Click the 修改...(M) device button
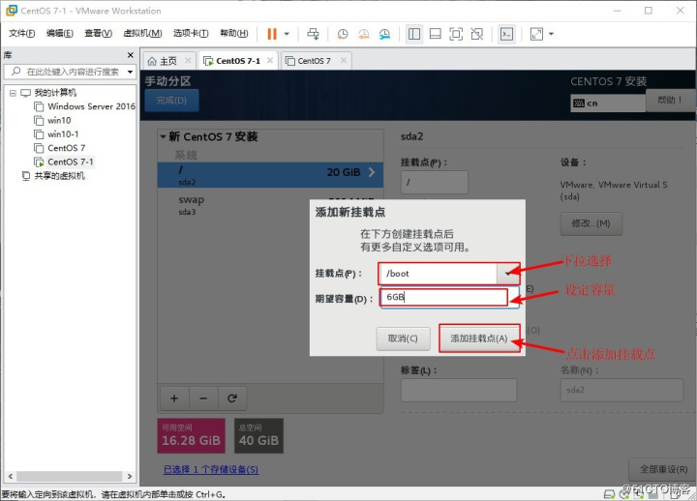Viewport: 697px width, 501px height. (591, 223)
